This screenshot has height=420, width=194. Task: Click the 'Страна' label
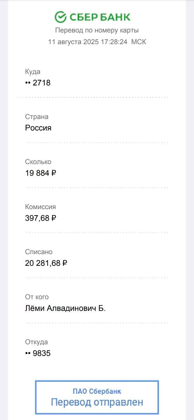click(37, 117)
